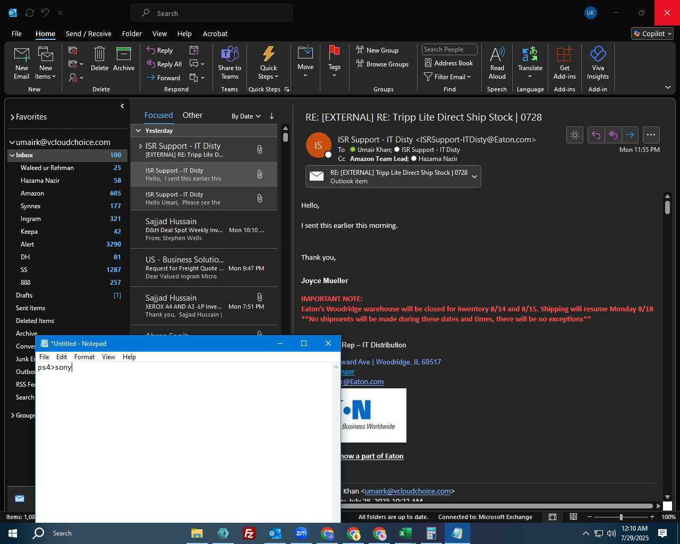Open the Acrobat tab

[x=215, y=33]
